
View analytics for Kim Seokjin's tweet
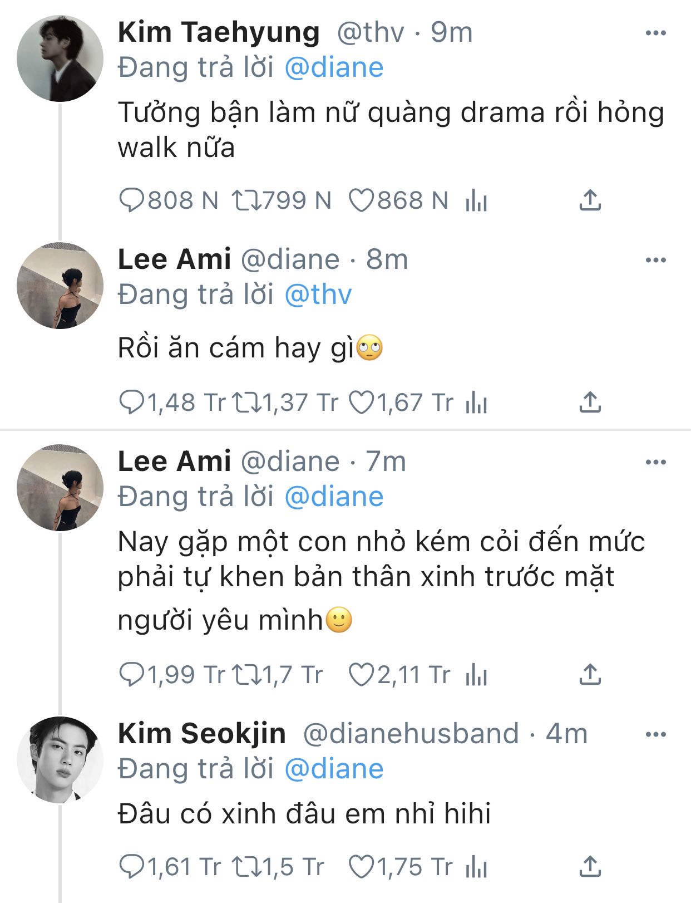click(476, 867)
